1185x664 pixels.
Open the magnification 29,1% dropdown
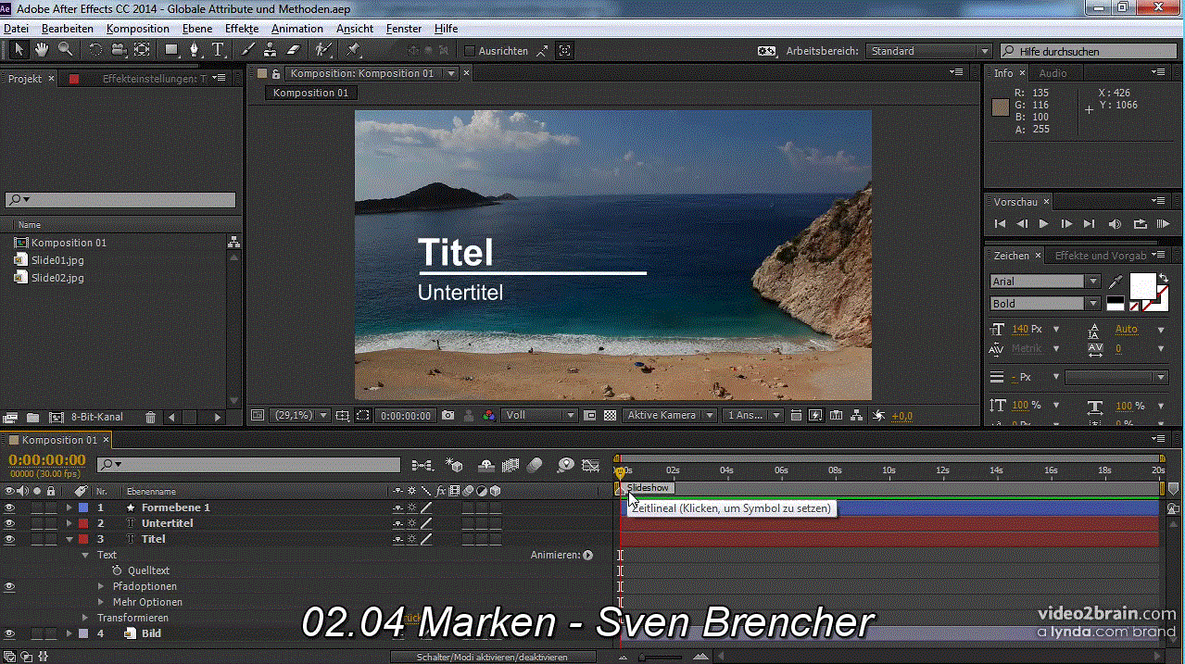300,416
